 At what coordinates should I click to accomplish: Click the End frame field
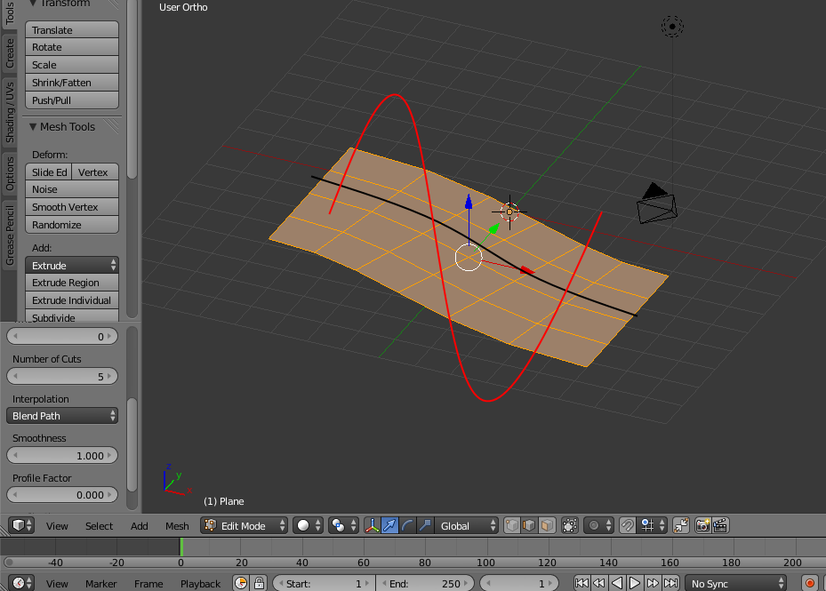click(x=425, y=583)
